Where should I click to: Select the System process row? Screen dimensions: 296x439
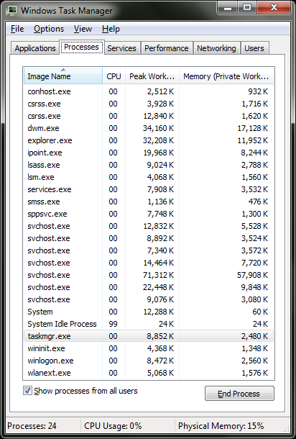coord(149,312)
